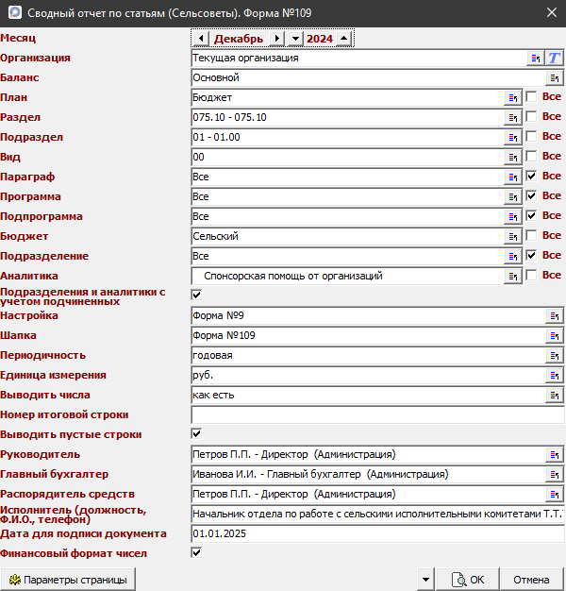Open the Организация selection list icon
The image size is (566, 591).
tap(536, 58)
